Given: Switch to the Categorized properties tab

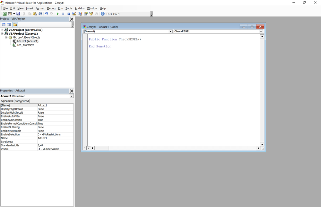Looking at the screenshot, I should point(22,101).
